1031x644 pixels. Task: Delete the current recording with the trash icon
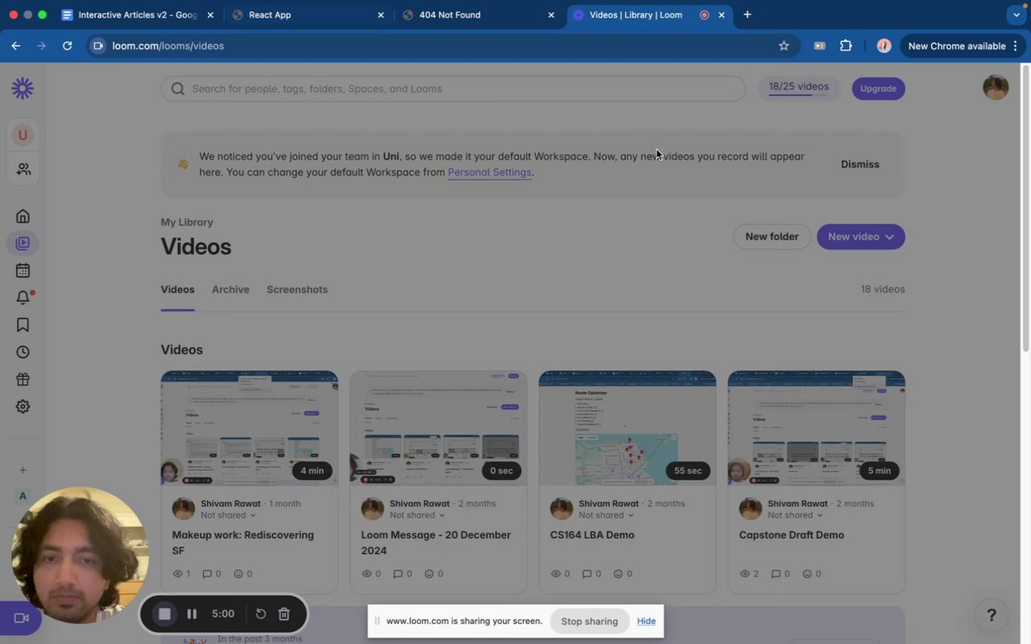[284, 614]
